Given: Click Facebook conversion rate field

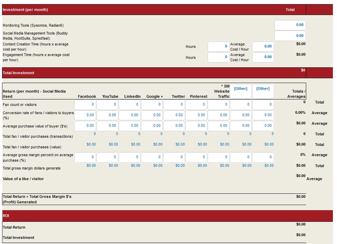Looking at the screenshot, I should coord(85,115).
